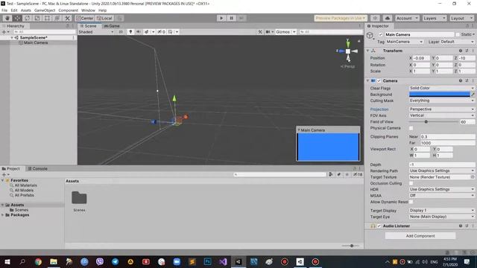
Task: Open Projection Perspective dropdown
Action: [x=442, y=109]
